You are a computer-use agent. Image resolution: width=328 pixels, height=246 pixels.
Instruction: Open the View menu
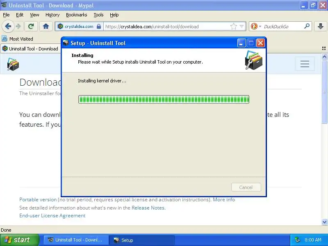click(34, 15)
